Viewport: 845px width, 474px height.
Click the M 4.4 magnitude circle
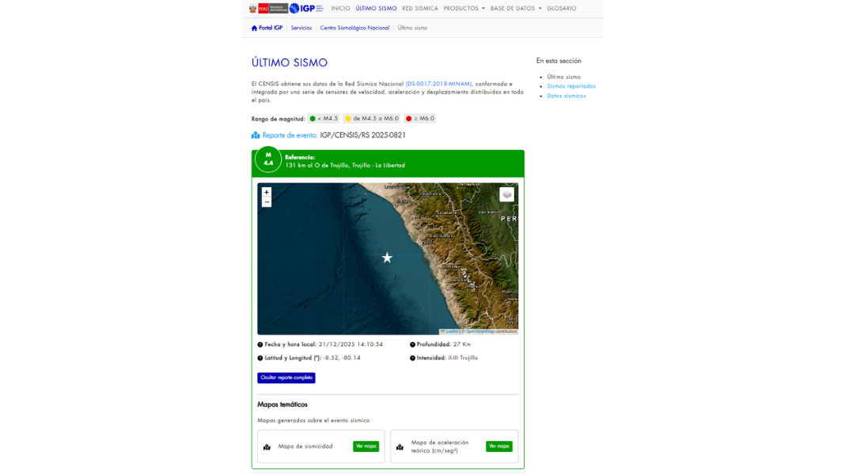268,160
